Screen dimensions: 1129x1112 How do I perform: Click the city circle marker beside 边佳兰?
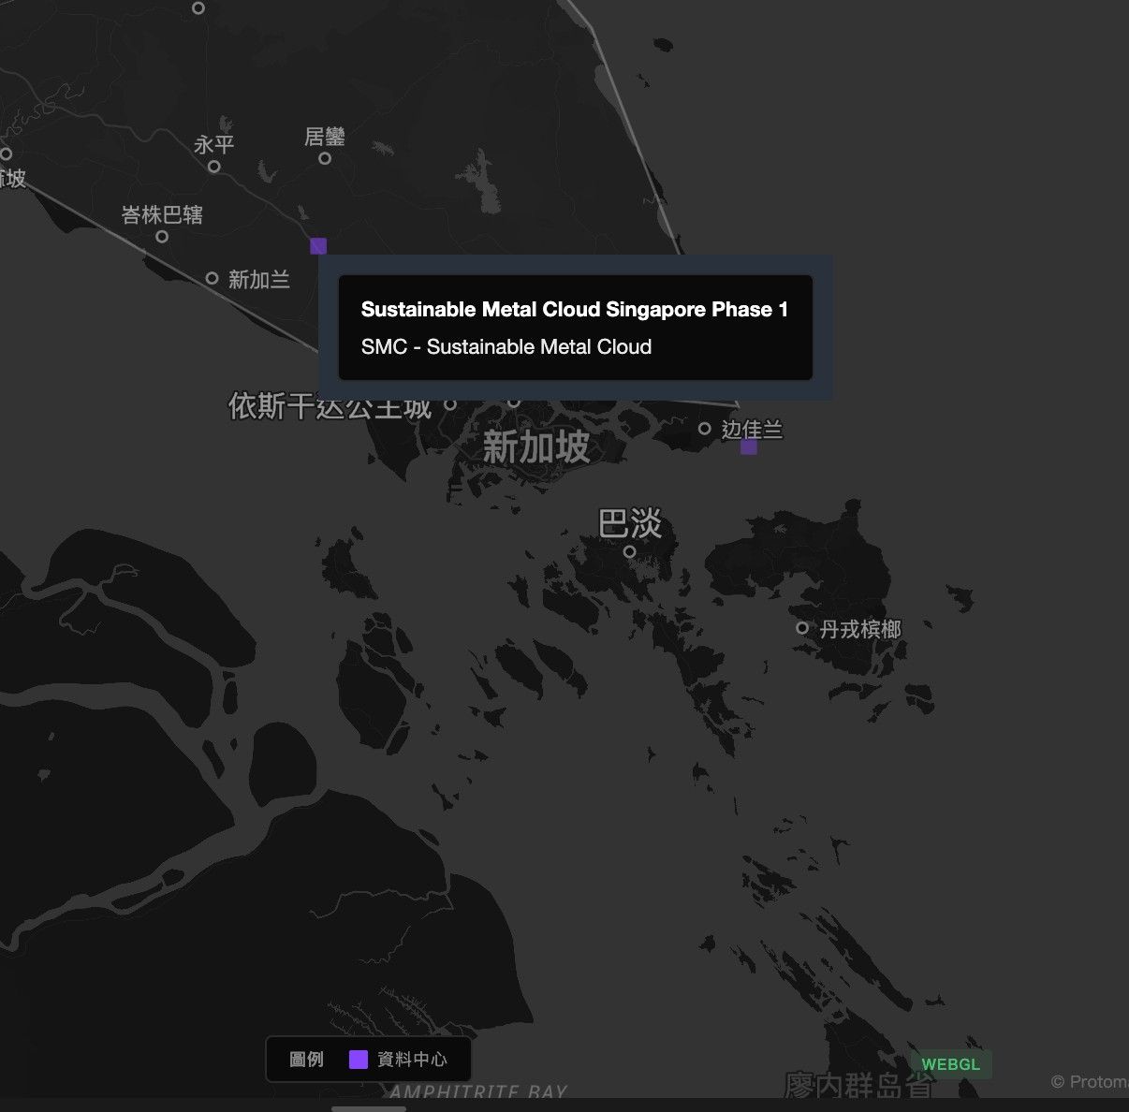tap(705, 429)
